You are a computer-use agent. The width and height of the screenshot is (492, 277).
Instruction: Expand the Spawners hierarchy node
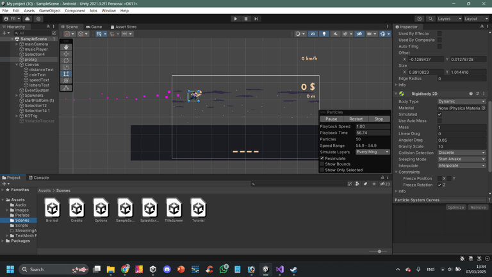tap(17, 96)
